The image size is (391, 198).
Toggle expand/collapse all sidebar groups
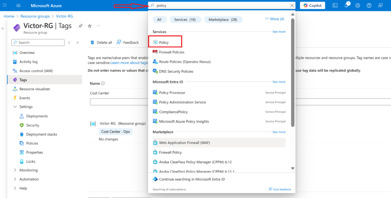(69, 42)
